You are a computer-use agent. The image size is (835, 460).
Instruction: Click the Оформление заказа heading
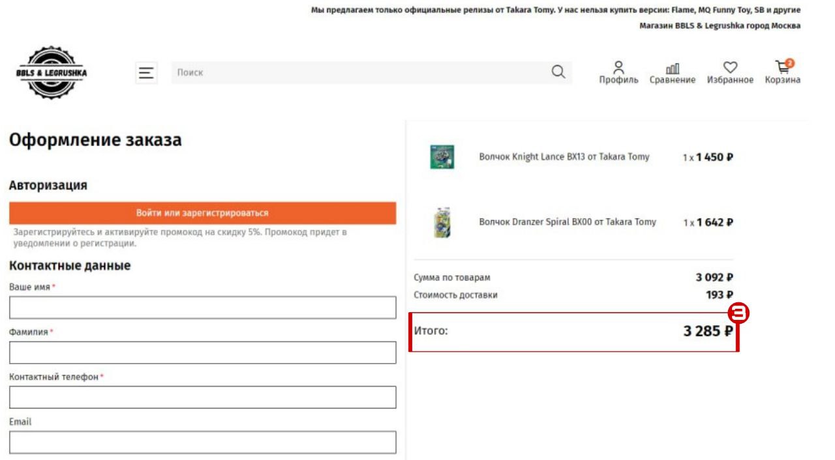95,140
